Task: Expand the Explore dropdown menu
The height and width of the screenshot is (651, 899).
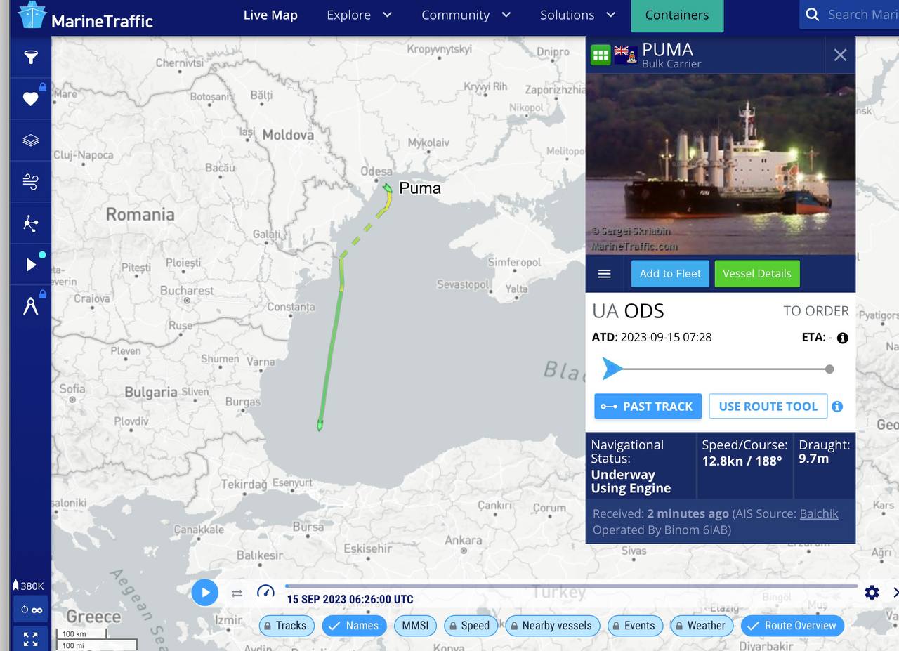Action: click(359, 15)
